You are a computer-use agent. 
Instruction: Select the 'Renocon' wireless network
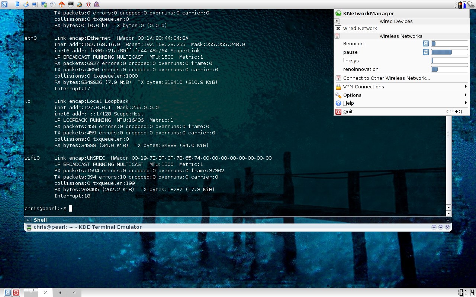(x=353, y=44)
